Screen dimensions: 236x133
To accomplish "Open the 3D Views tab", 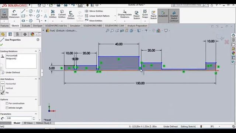I will pyautogui.click(x=28, y=123).
